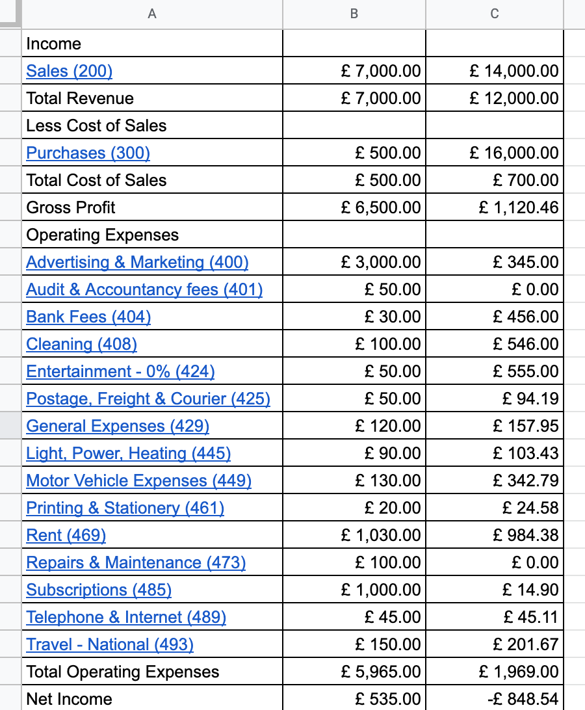Open Audit & Accountancy fees (401) link
This screenshot has height=710, width=585.
click(144, 289)
